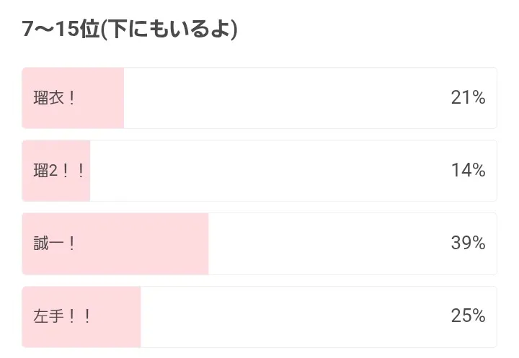Click the poll title 7〜15位(下にもいるよ)
The image size is (519, 358).
[130, 30]
